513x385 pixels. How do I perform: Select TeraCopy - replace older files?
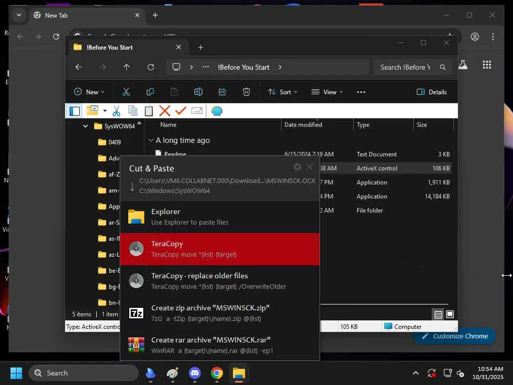pyautogui.click(x=220, y=281)
